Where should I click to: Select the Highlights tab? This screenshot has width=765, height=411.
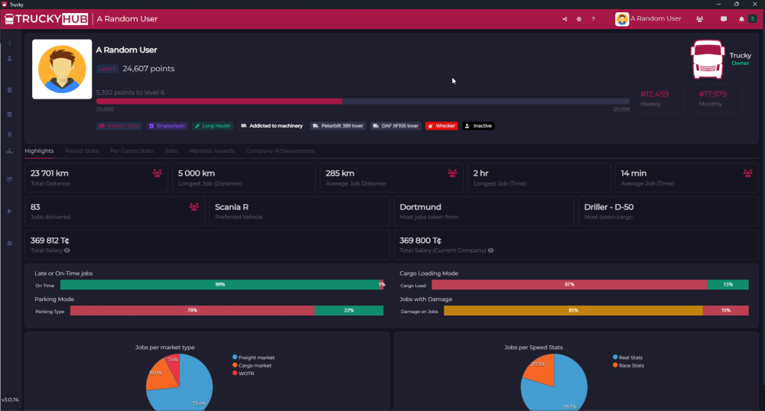pyautogui.click(x=39, y=151)
